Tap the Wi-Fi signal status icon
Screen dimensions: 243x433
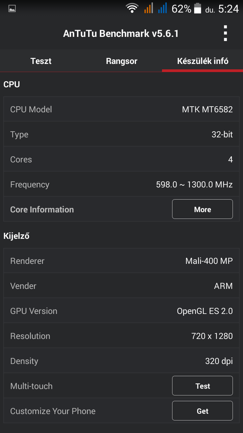click(x=132, y=8)
